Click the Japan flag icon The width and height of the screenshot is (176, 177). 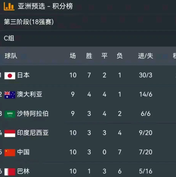pyautogui.click(x=10, y=76)
